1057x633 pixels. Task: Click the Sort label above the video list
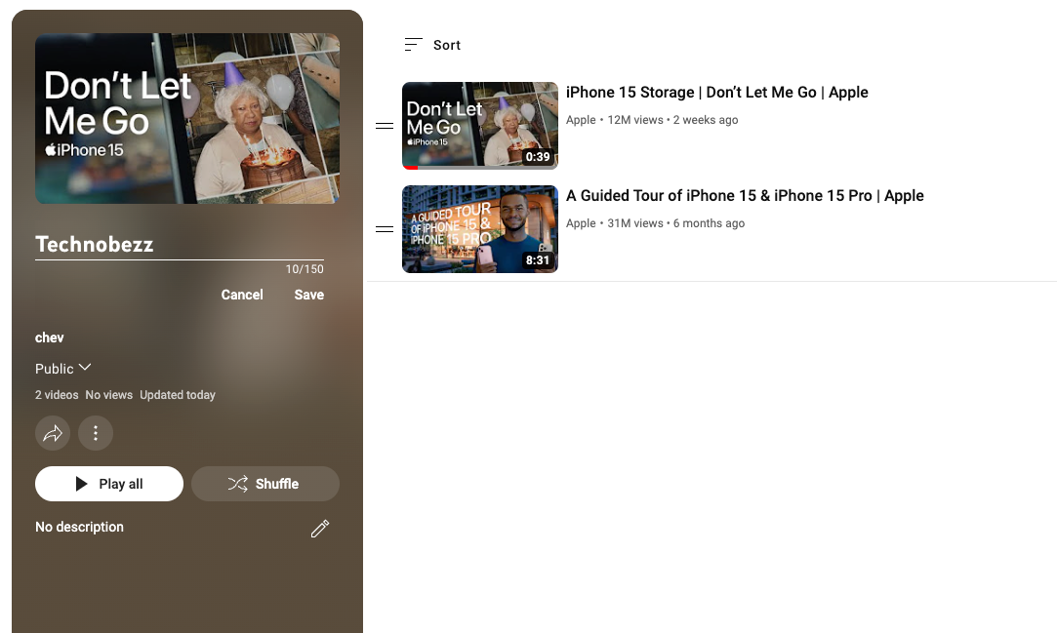[447, 45]
